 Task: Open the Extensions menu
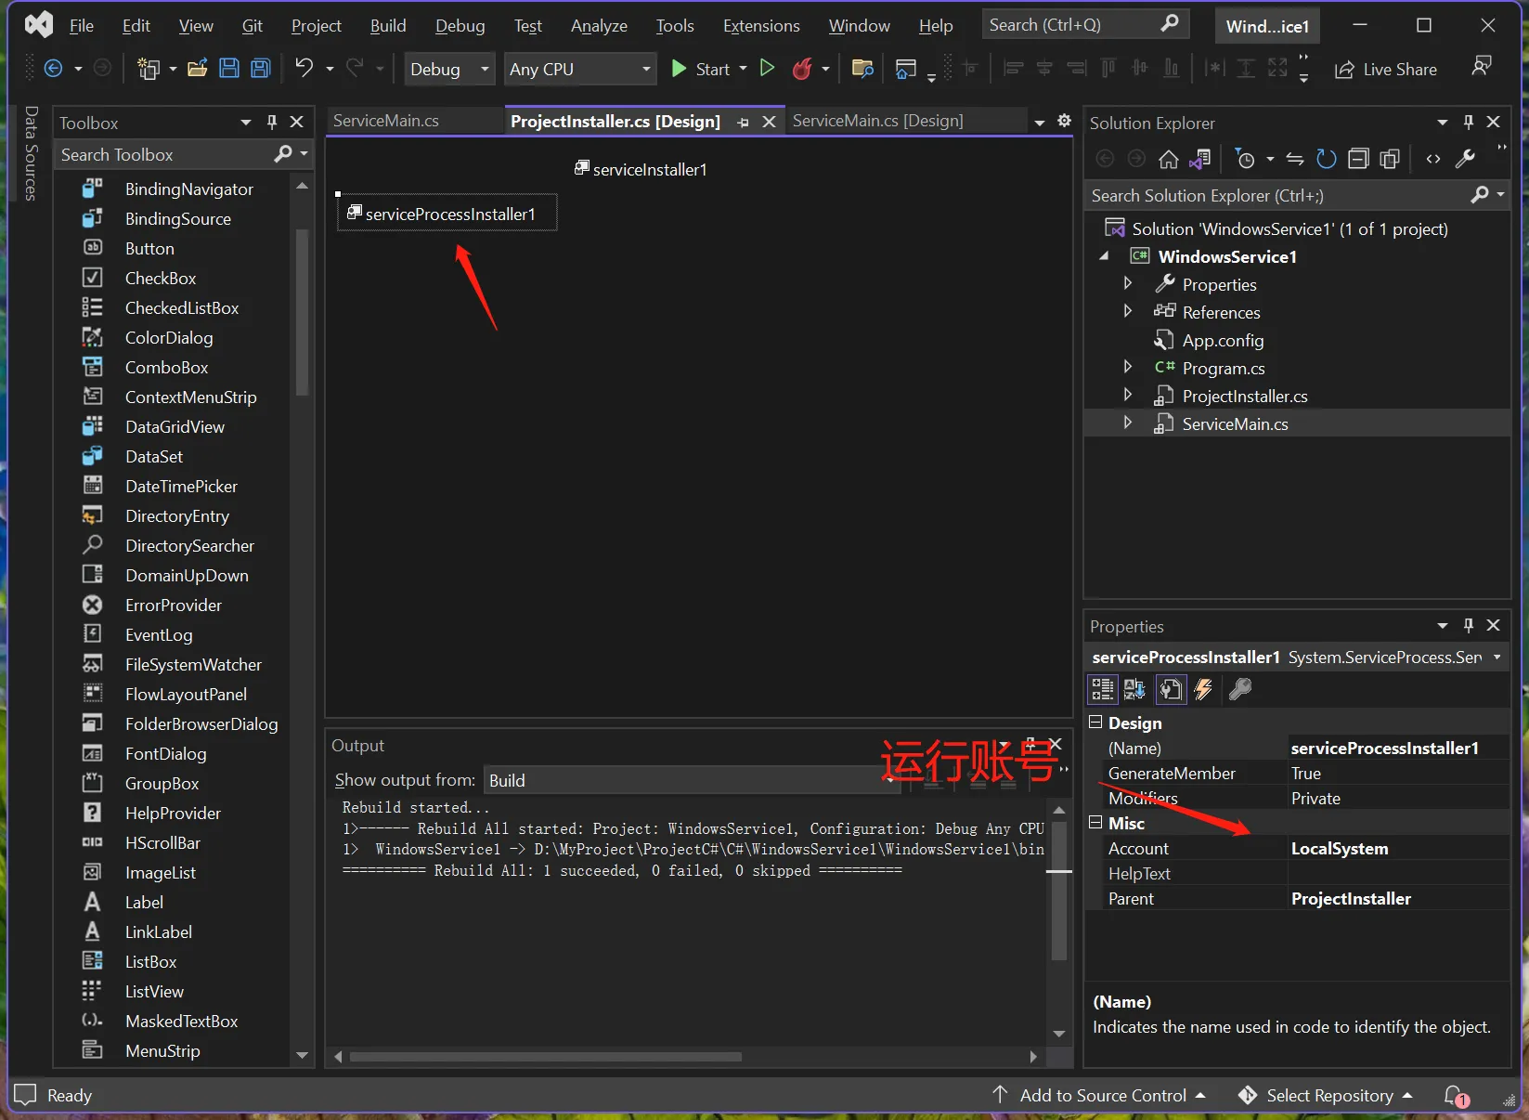point(761,26)
